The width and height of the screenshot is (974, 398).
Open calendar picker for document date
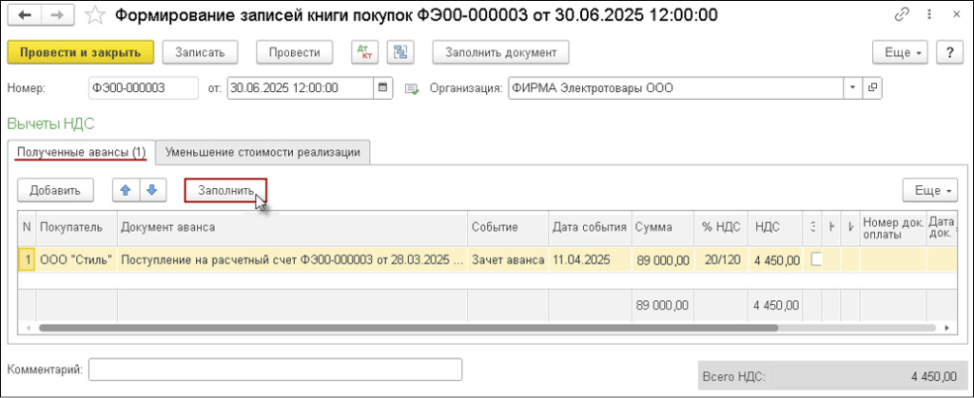point(383,88)
